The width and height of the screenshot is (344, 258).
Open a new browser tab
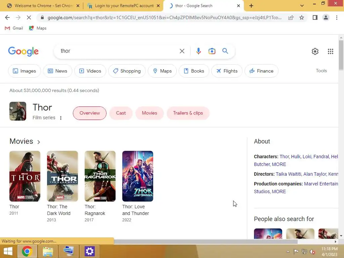pyautogui.click(x=251, y=6)
